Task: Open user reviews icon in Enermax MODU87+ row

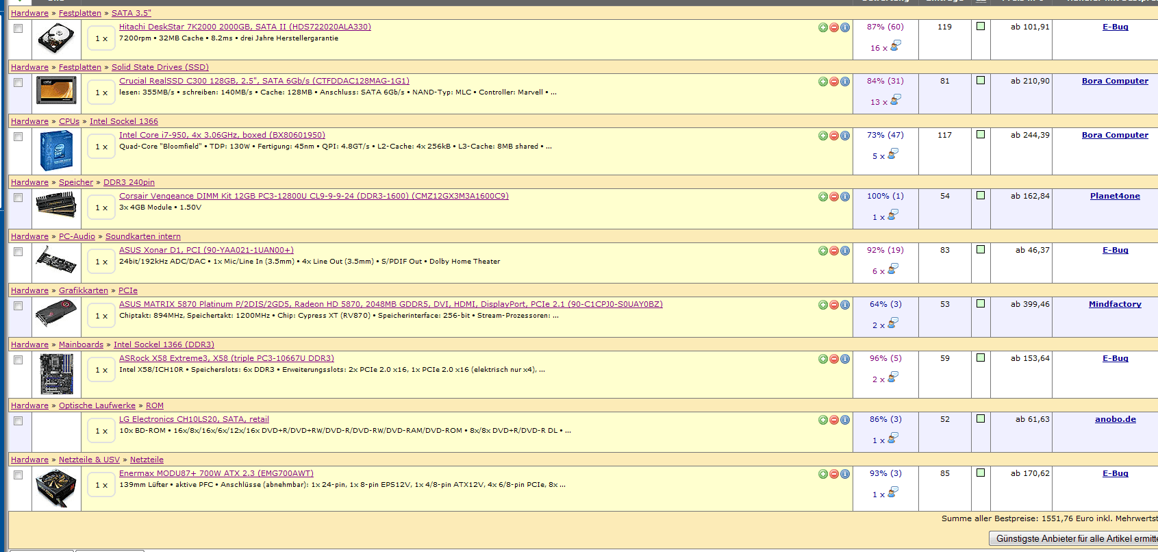Action: [x=893, y=492]
